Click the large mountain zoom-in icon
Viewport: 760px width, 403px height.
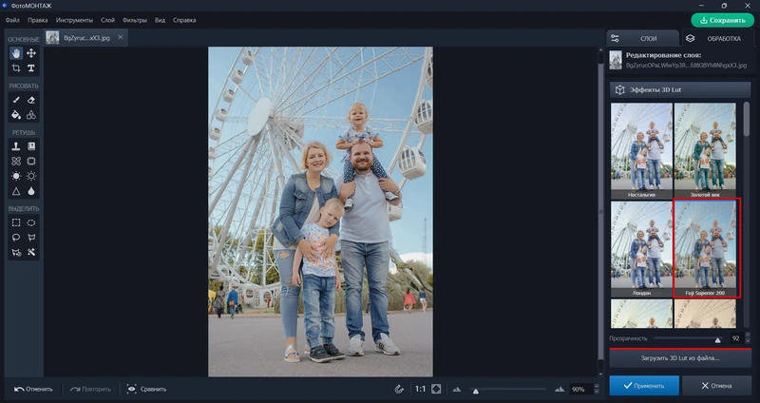pos(560,389)
